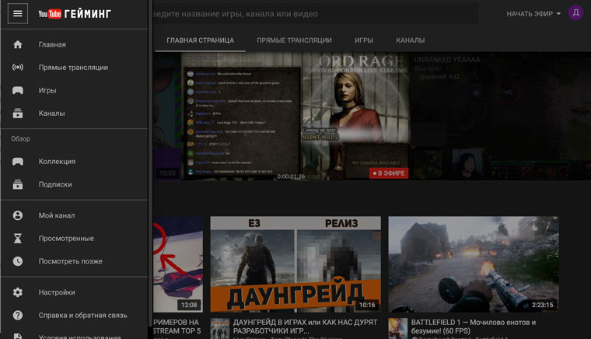
Task: Go to Мой канал in sidebar
Action: (57, 215)
